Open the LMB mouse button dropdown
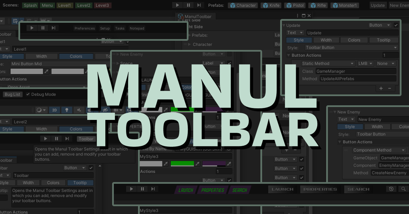The width and height of the screenshot is (409, 214). point(366,64)
